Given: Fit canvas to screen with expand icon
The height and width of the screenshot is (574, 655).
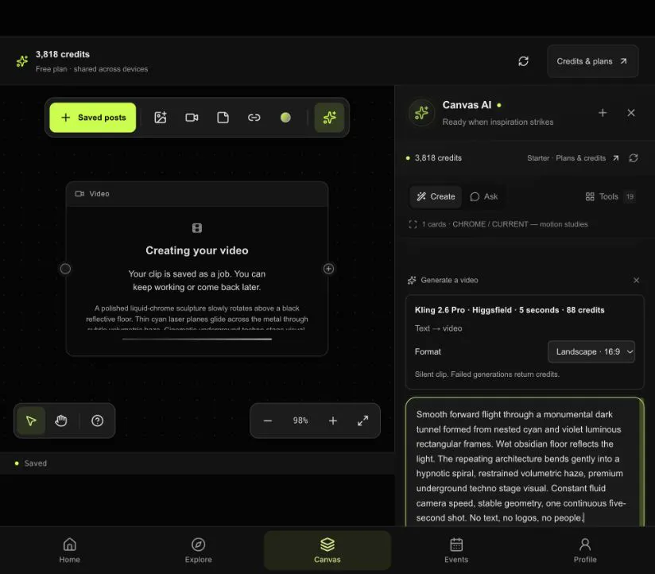Looking at the screenshot, I should [x=363, y=421].
